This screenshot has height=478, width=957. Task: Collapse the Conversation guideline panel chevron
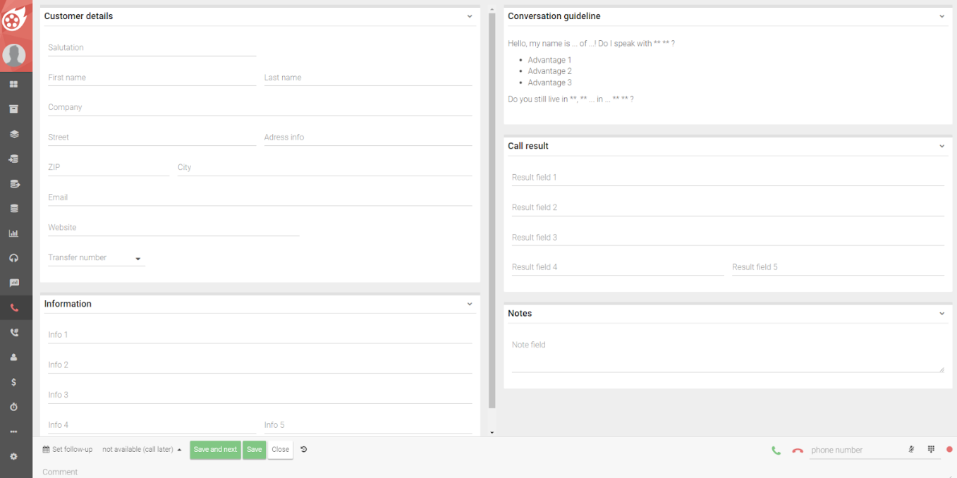coord(941,16)
